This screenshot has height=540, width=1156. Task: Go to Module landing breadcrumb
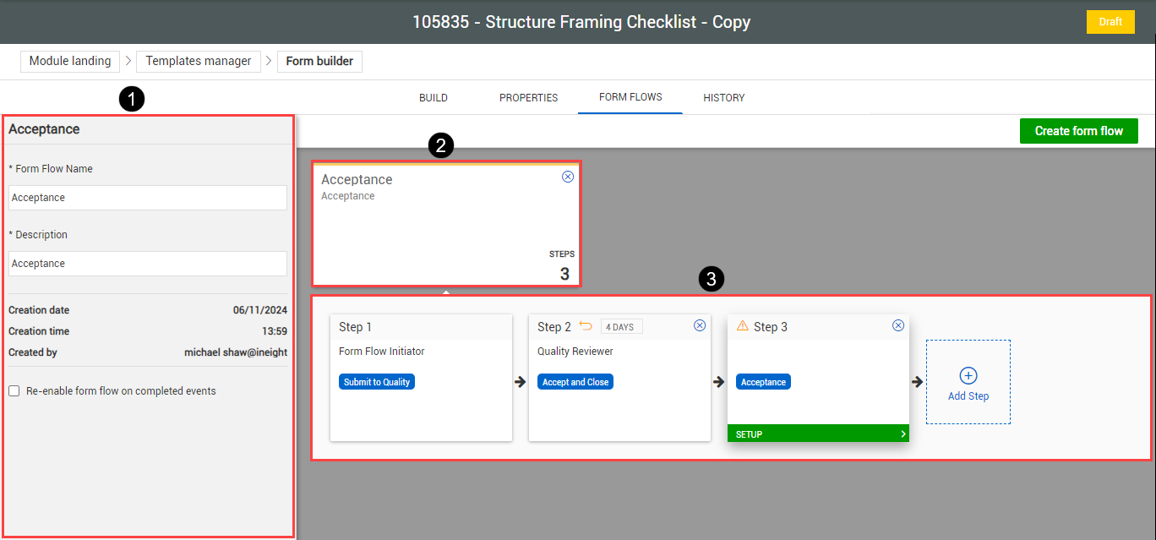[70, 61]
